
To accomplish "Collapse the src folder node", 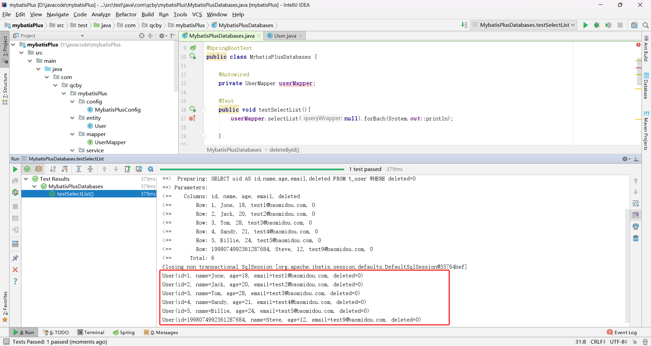I will (21, 53).
